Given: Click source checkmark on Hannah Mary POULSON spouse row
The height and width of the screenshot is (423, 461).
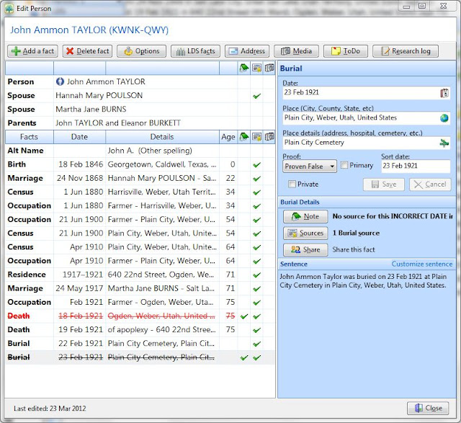Looking at the screenshot, I should point(256,96).
